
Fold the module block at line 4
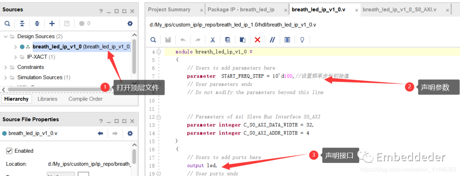click(x=158, y=52)
